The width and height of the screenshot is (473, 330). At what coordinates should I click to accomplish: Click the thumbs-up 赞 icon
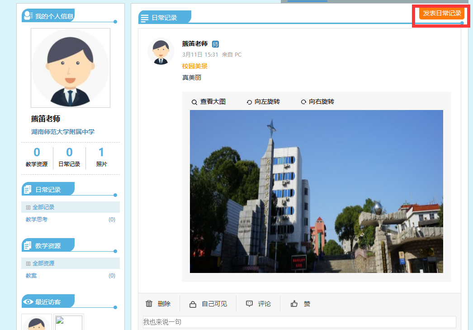pos(294,304)
